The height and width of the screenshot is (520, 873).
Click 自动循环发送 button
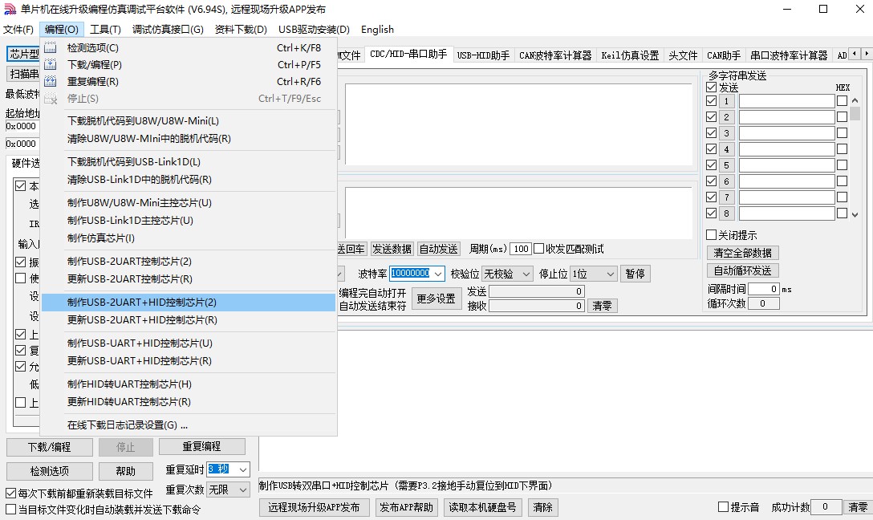click(743, 270)
